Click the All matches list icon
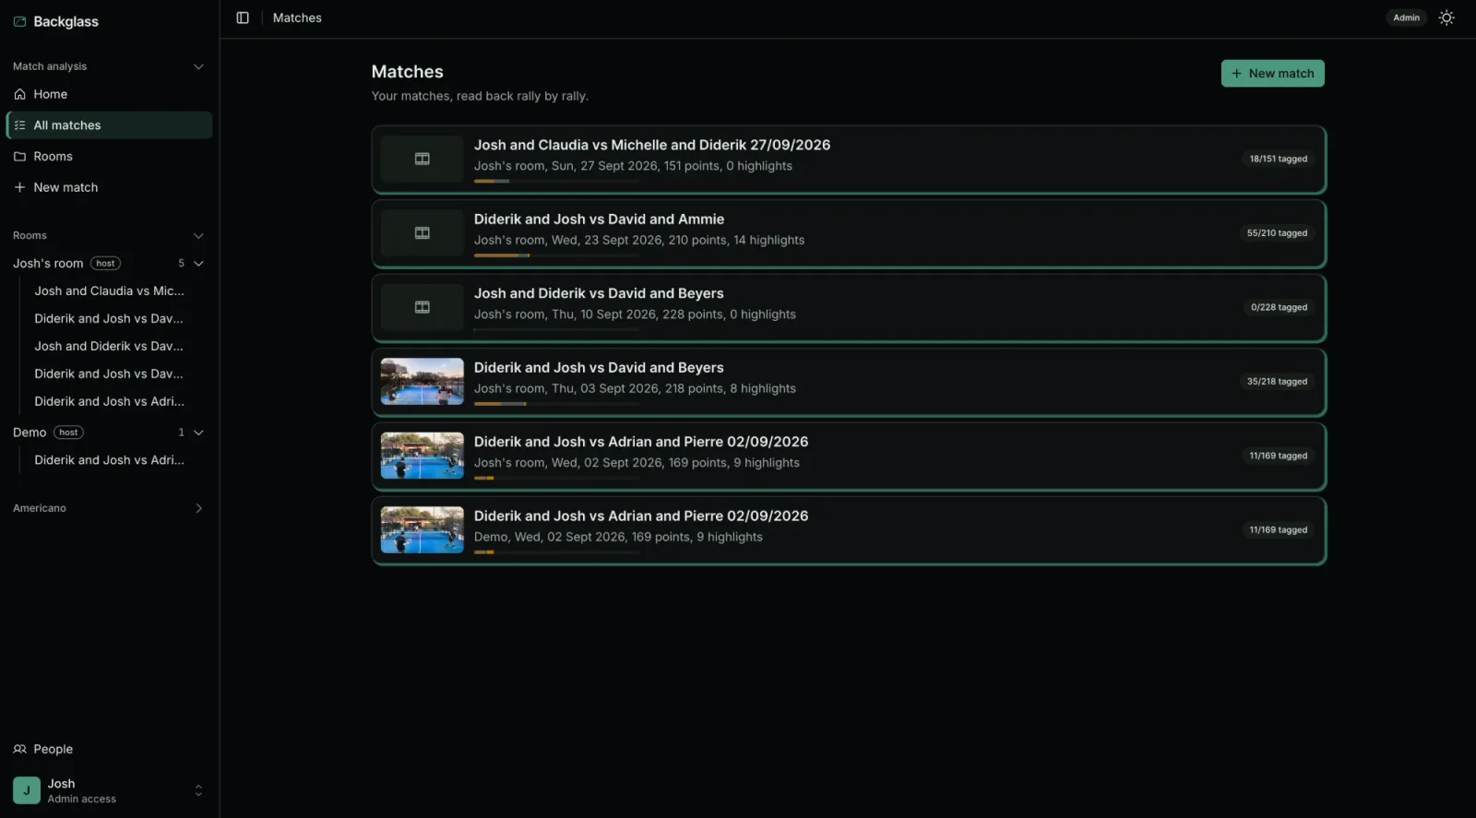This screenshot has width=1476, height=818. [x=19, y=125]
